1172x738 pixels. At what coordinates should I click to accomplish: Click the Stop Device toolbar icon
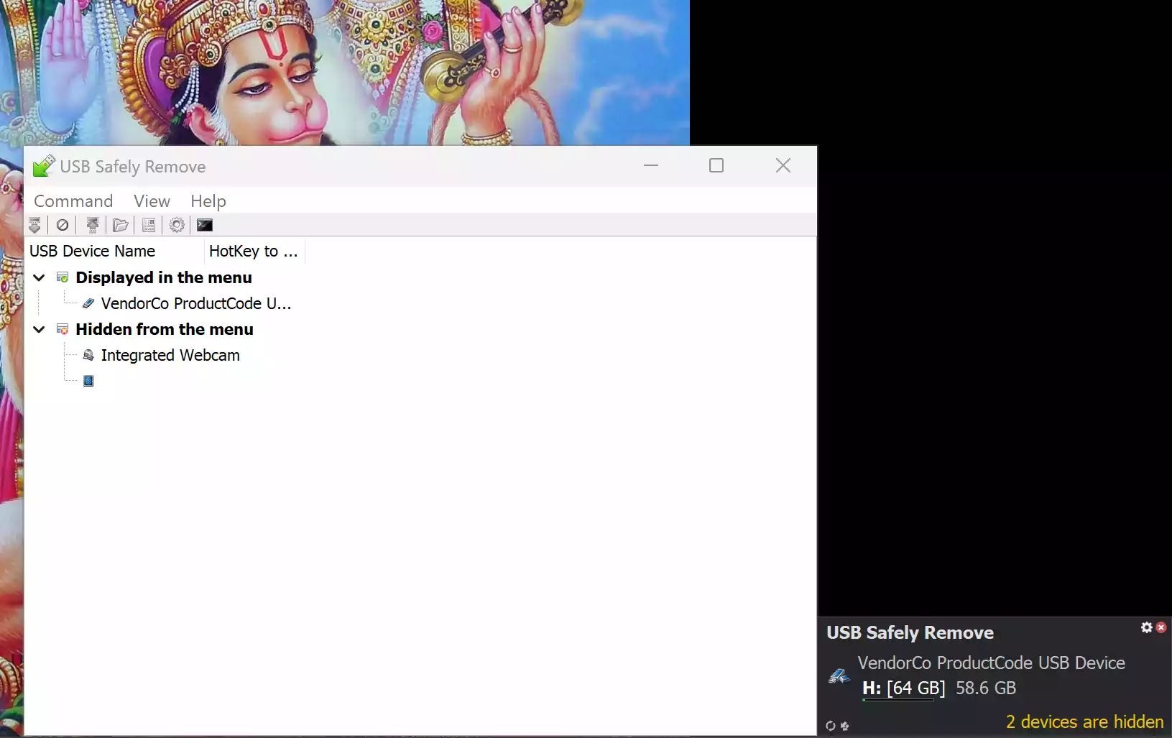[34, 225]
